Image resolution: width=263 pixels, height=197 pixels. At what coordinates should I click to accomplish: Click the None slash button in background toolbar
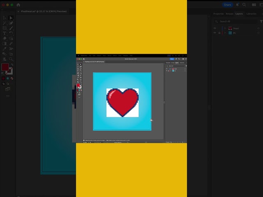[12, 78]
